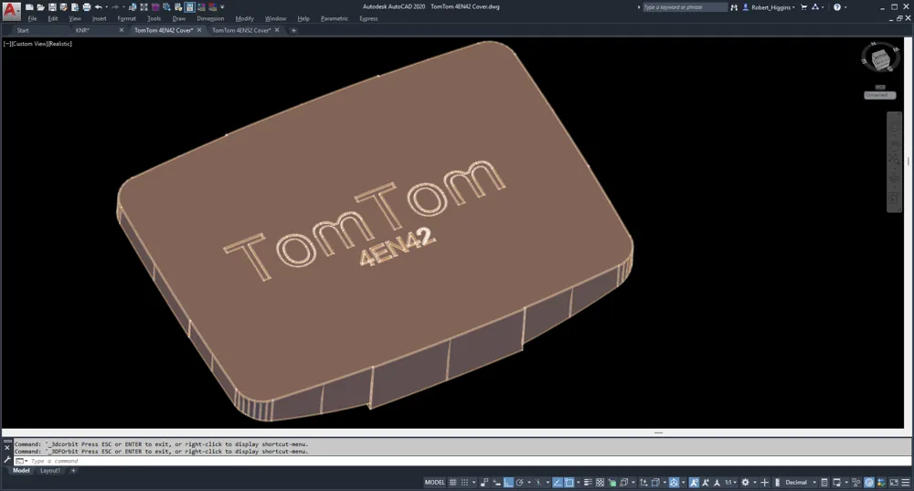Open the Dimension menu
The width and height of the screenshot is (914, 491).
click(210, 18)
